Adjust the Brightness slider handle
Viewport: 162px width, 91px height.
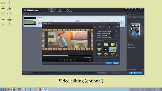(109, 33)
